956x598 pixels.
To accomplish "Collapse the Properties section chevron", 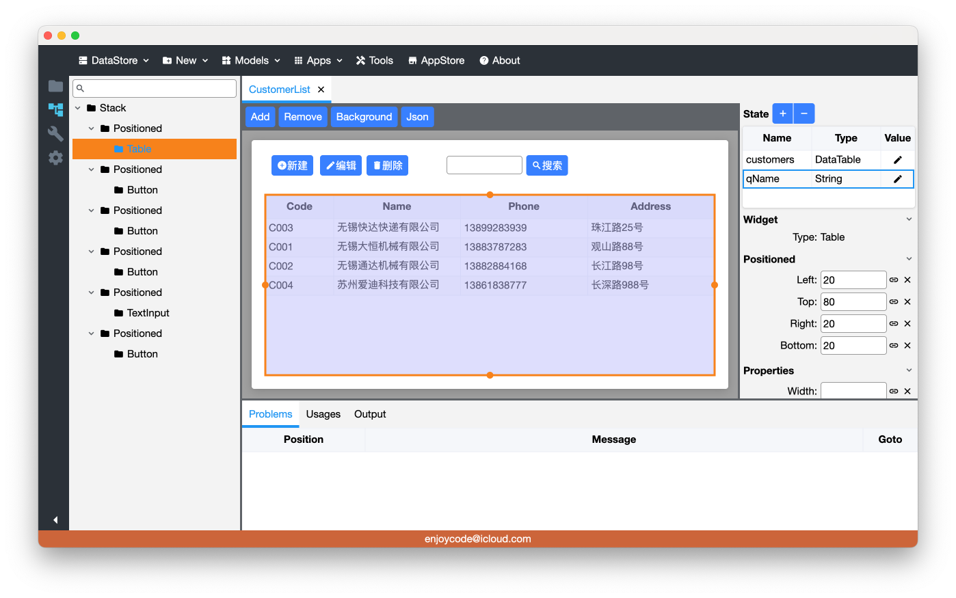I will pyautogui.click(x=909, y=370).
